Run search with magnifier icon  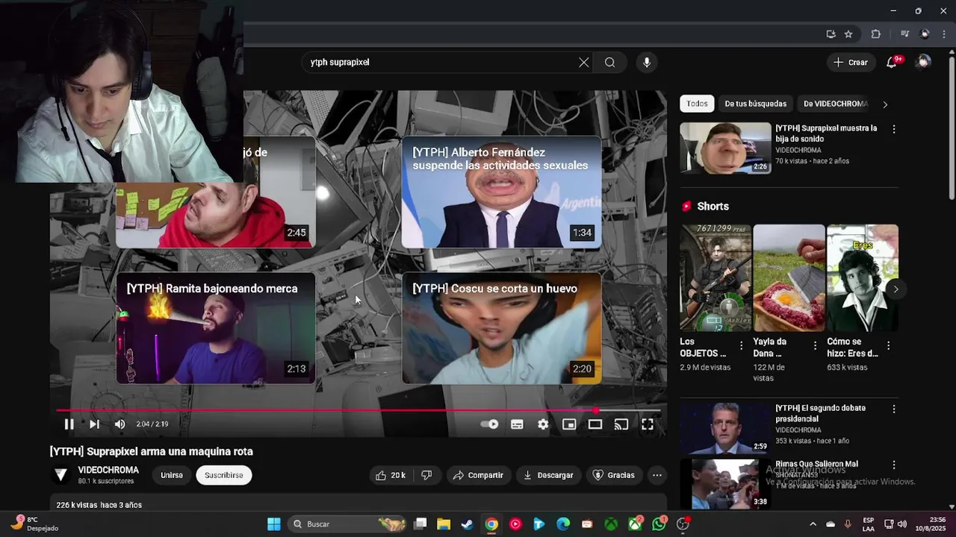pyautogui.click(x=610, y=63)
